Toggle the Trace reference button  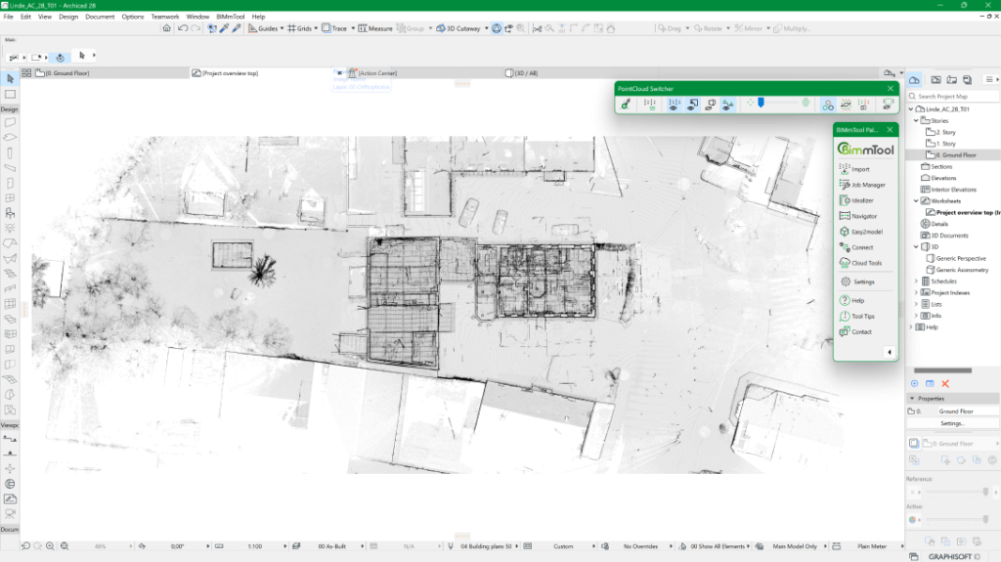point(334,28)
